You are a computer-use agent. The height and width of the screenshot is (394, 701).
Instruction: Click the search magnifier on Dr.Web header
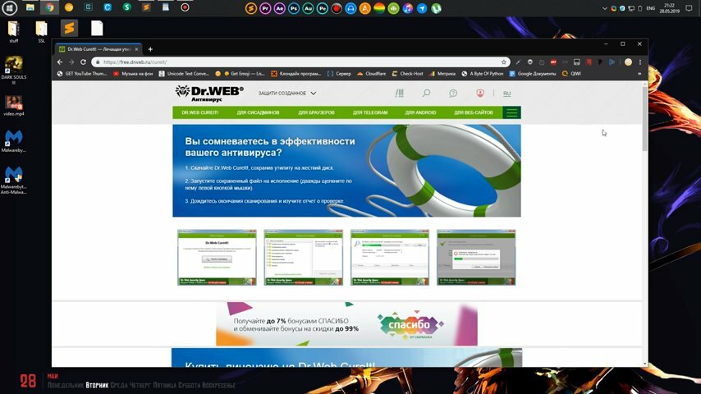(x=426, y=93)
